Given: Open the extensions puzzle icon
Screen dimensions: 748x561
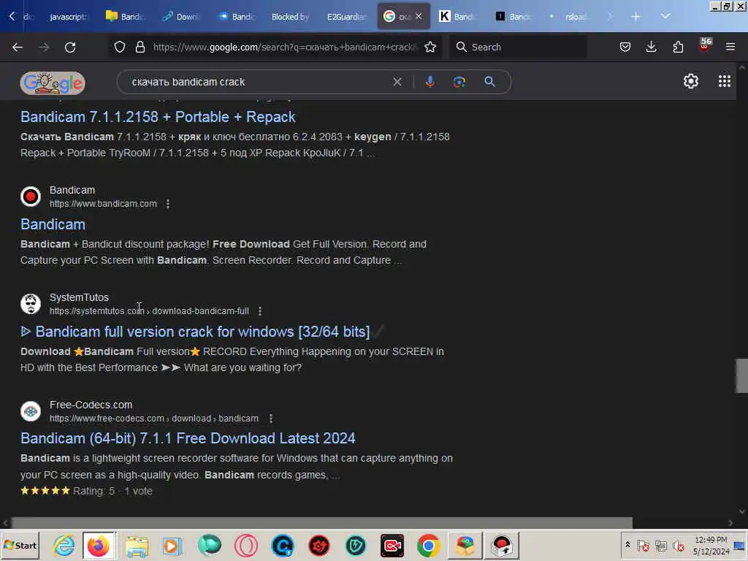Looking at the screenshot, I should [x=678, y=47].
